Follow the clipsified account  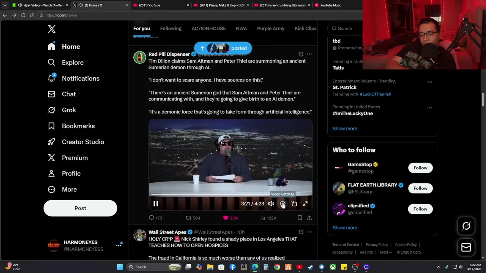[420, 209]
